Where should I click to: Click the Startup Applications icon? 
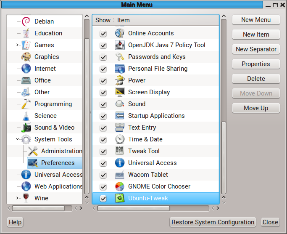click(120, 116)
